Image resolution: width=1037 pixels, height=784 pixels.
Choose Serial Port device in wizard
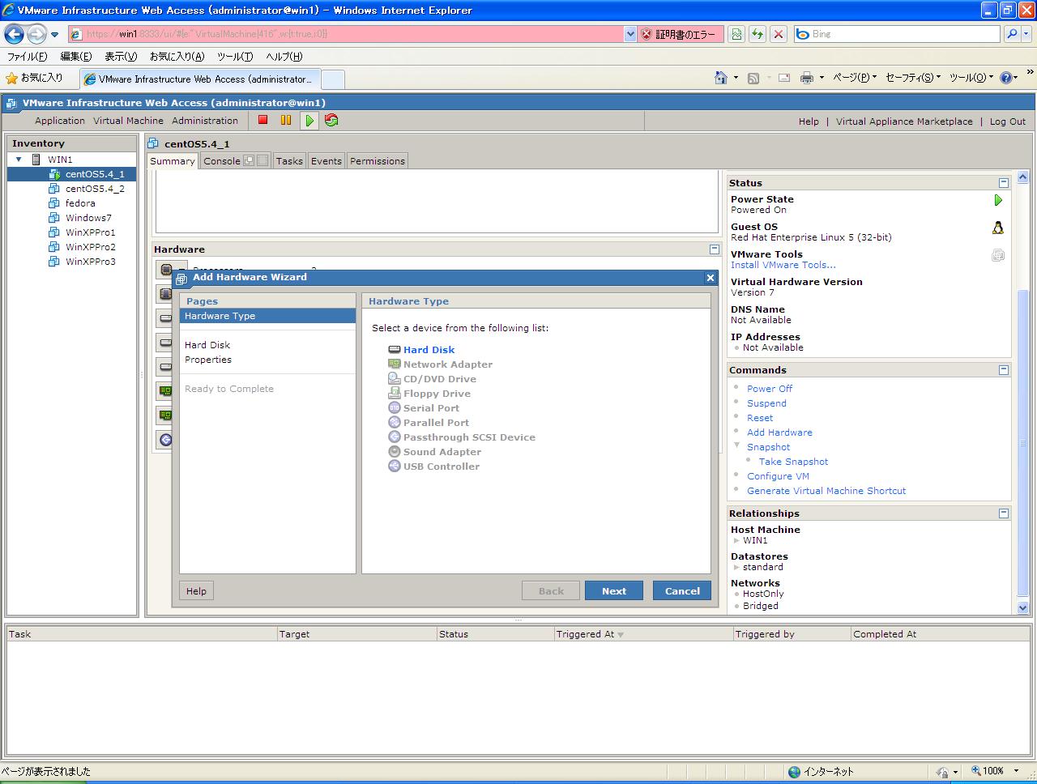[431, 408]
